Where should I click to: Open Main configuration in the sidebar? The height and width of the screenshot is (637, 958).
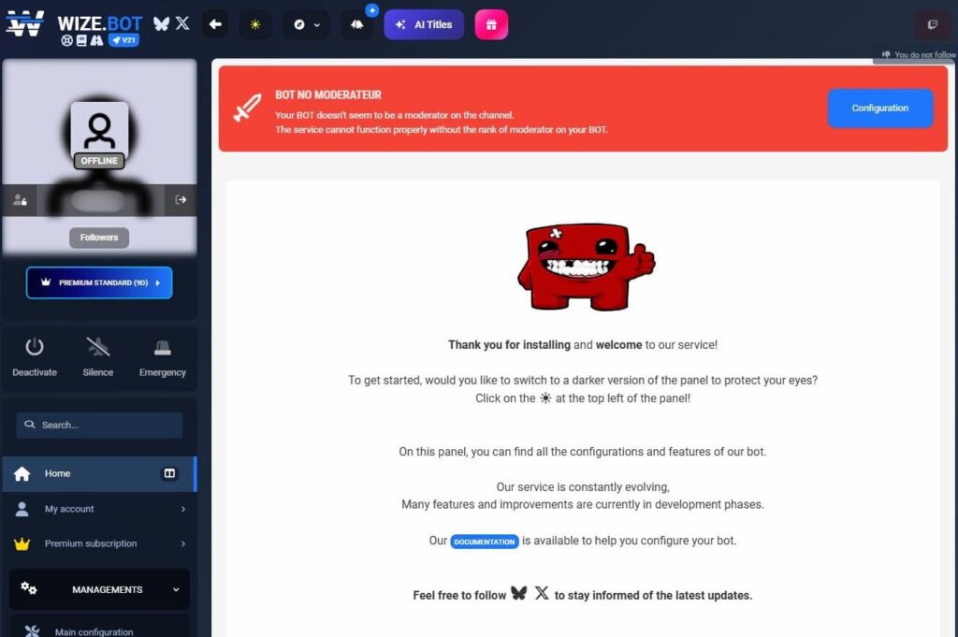99,630
